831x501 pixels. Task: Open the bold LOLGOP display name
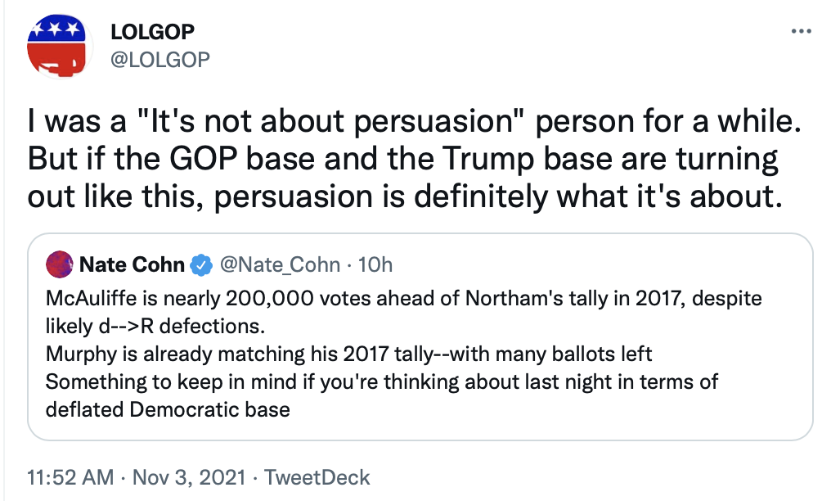click(152, 32)
